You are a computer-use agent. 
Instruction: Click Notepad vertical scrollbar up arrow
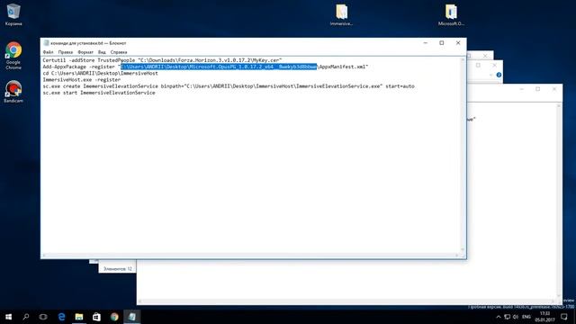click(x=463, y=59)
